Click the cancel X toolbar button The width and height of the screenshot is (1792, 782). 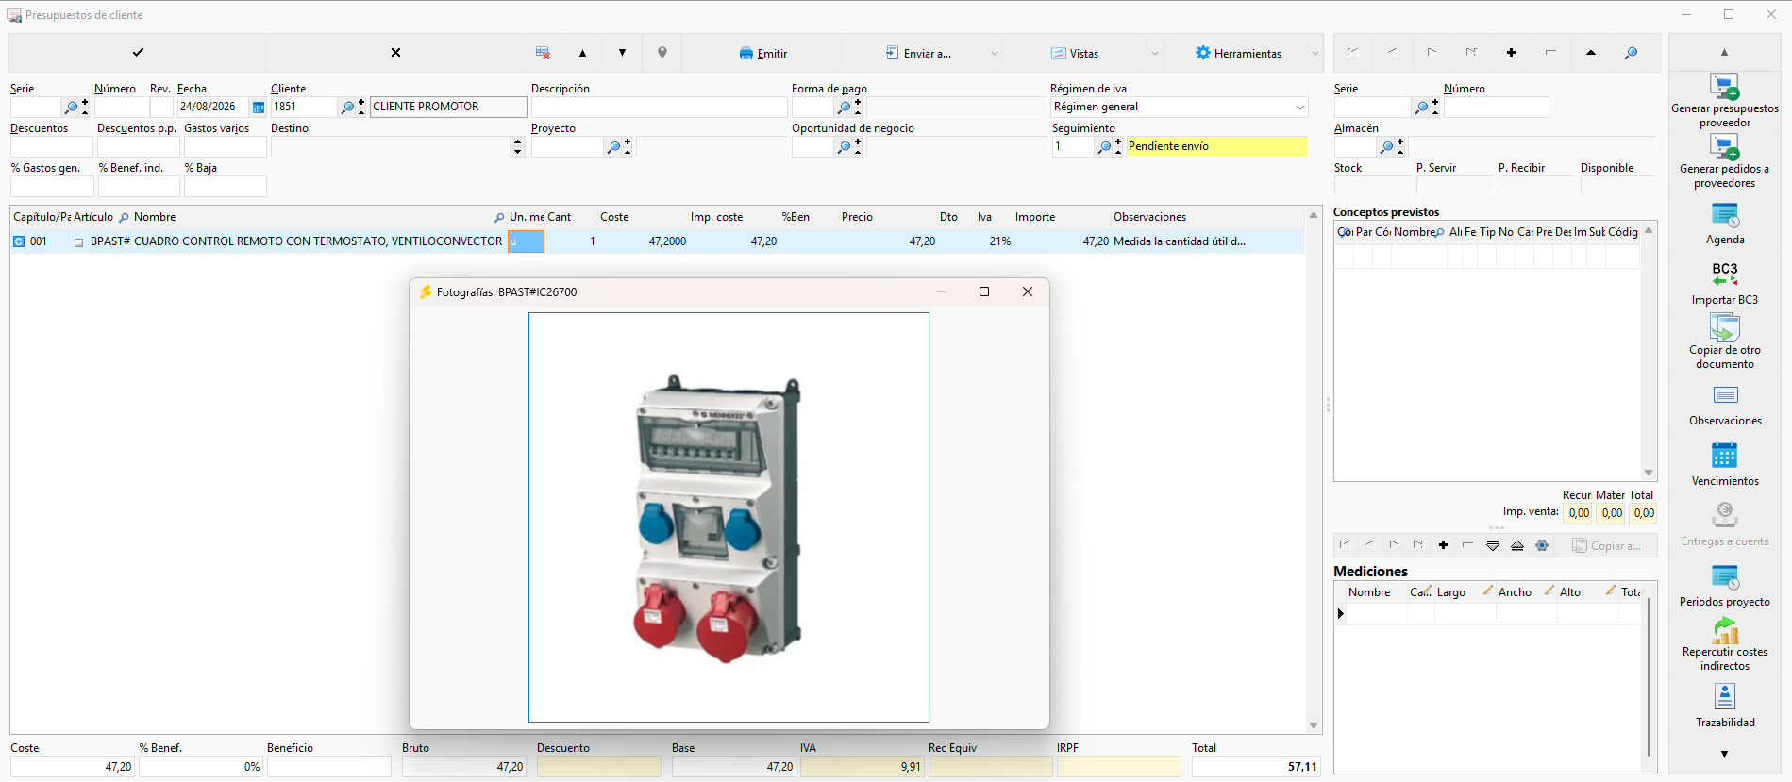click(x=395, y=53)
